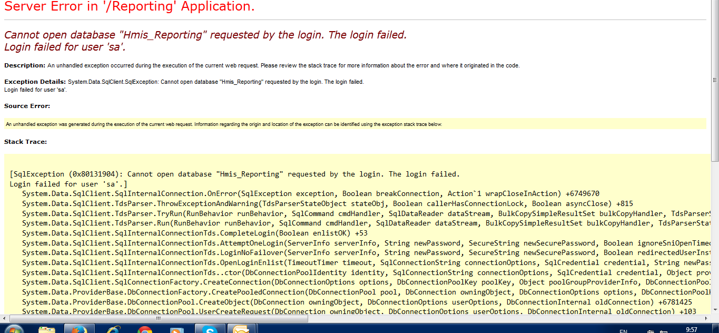719x333 pixels.
Task: Click the horizontal scrollbar left arrow
Action: (x=4, y=319)
